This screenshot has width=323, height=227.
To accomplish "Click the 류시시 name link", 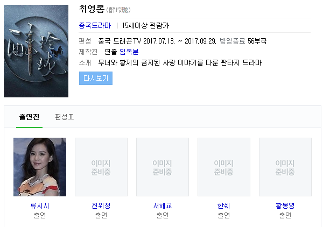I will [x=40, y=205].
